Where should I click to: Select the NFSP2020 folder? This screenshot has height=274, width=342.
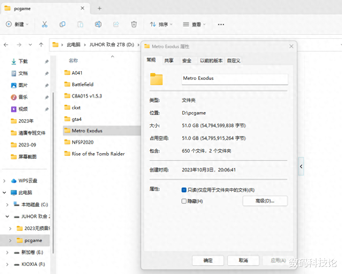coord(83,142)
